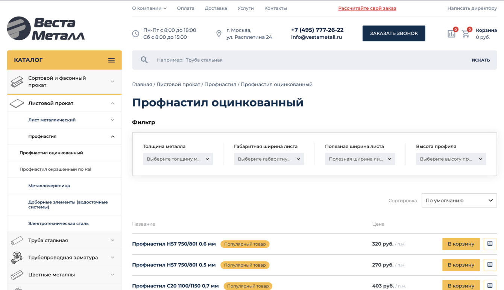
Task: Open Электротехническая сталь category
Action: point(58,223)
